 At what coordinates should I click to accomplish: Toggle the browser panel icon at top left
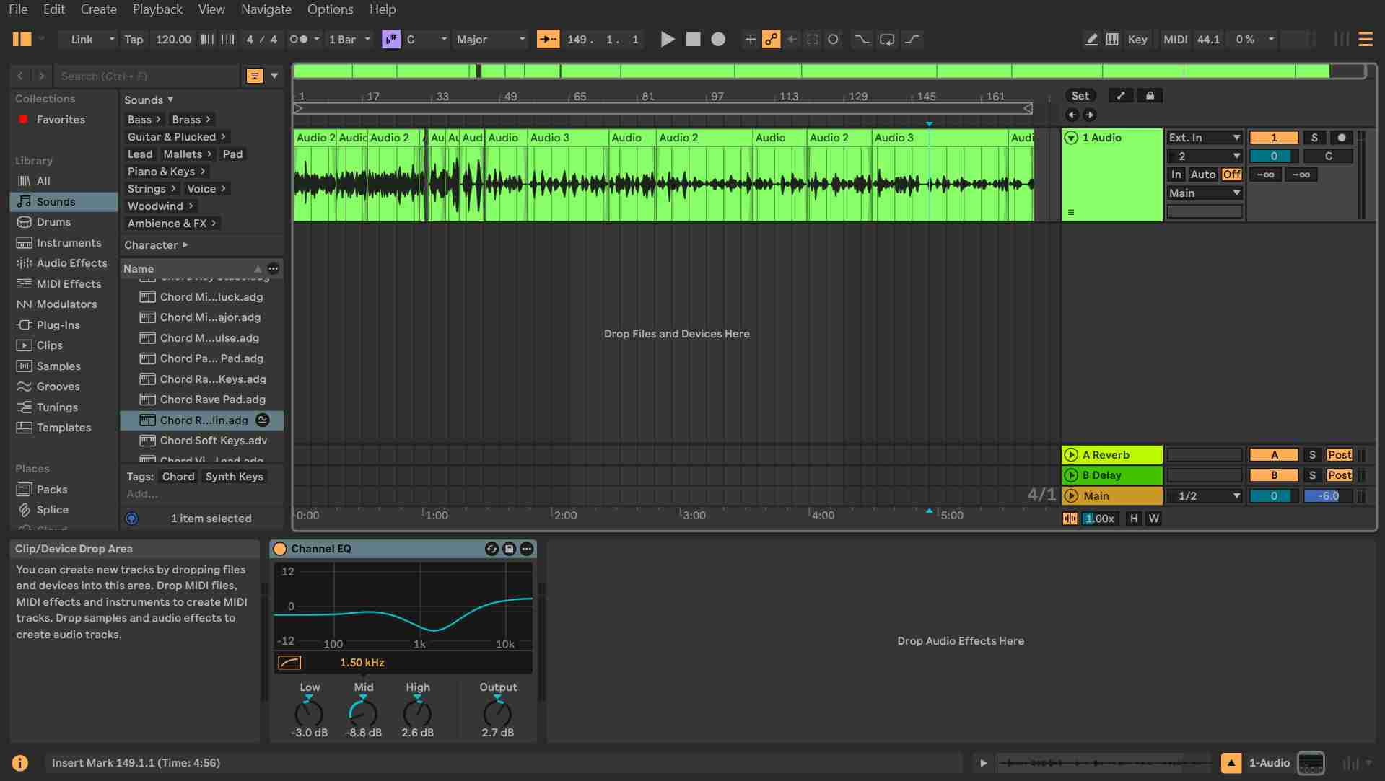[x=22, y=39]
